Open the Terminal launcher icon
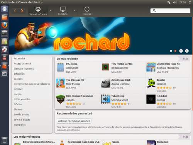193x145 pixels. coord(5,34)
